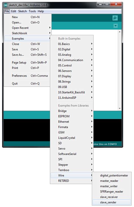134x207 pixels.
Task: Expand 01.Basics examples
Action: pyautogui.click(x=72, y=44)
